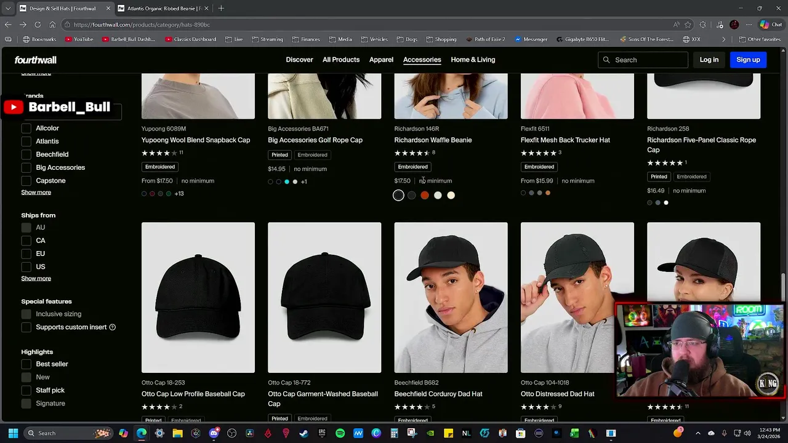
Task: Tick the Staff pick highlight checkbox
Action: pyautogui.click(x=26, y=390)
